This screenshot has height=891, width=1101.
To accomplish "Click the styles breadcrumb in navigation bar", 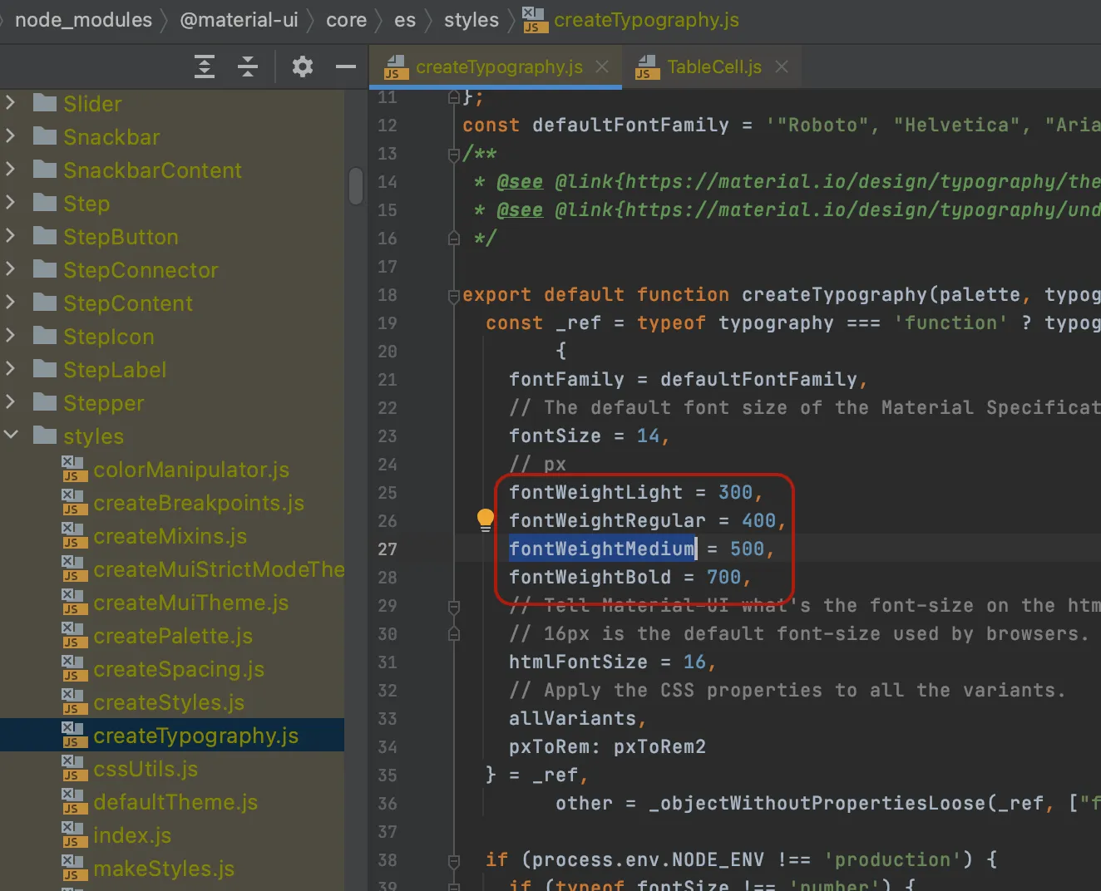I will [472, 20].
